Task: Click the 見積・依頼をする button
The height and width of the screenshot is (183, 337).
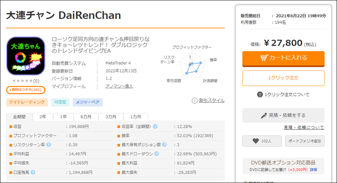Action: coord(283,115)
